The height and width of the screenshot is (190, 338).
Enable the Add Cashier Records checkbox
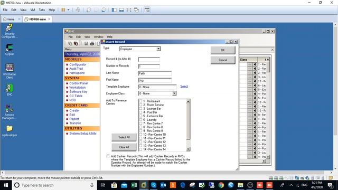pos(108,156)
